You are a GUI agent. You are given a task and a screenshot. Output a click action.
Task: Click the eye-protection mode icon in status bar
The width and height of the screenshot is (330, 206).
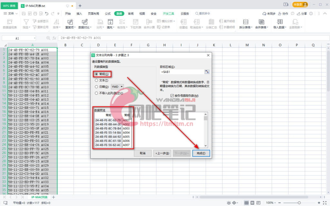229,203
